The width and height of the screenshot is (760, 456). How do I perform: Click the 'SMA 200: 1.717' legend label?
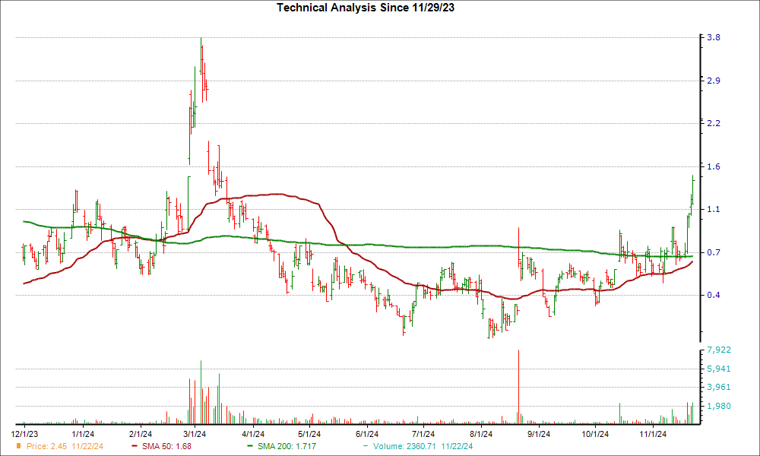point(287,446)
